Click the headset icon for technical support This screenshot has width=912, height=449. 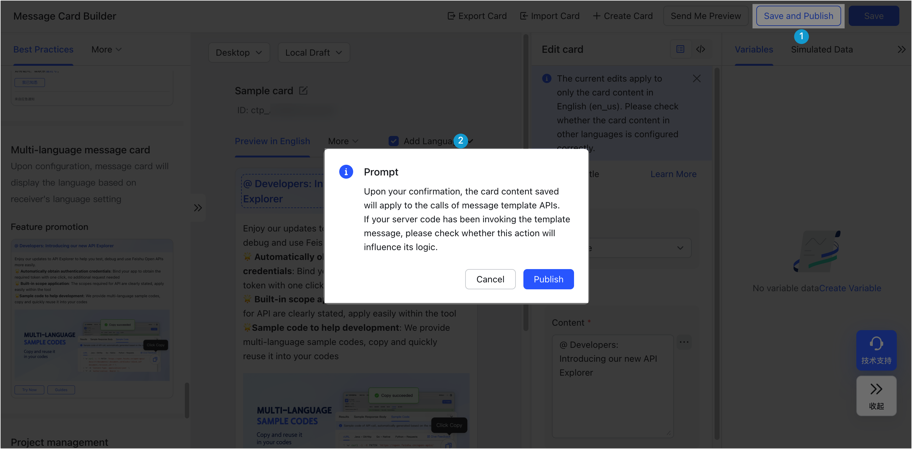click(x=876, y=343)
